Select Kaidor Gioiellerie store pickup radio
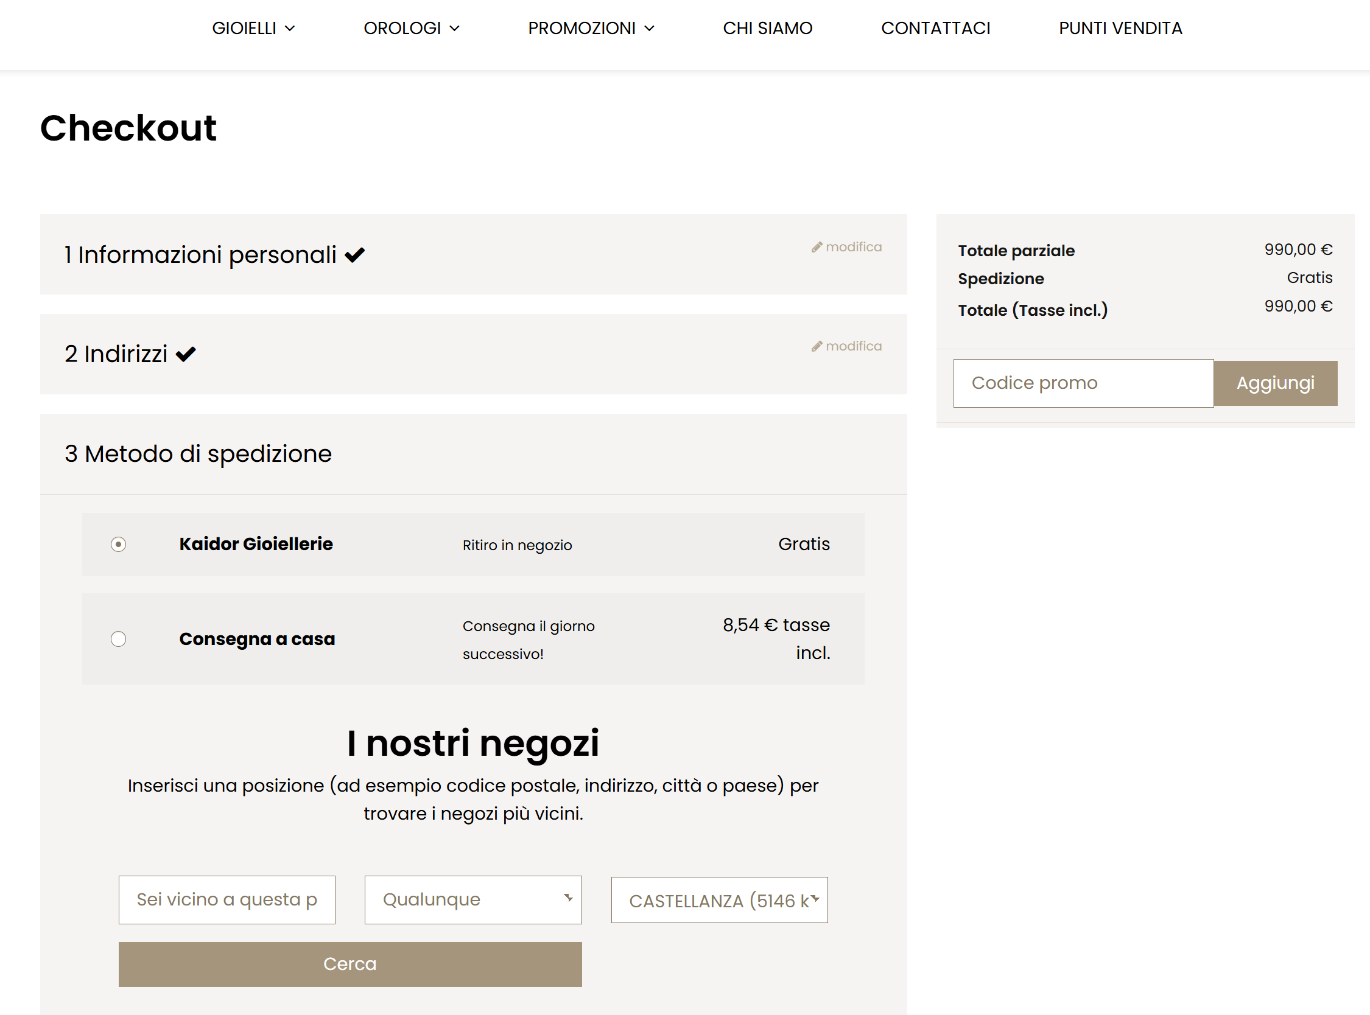This screenshot has height=1015, width=1370. click(x=119, y=545)
